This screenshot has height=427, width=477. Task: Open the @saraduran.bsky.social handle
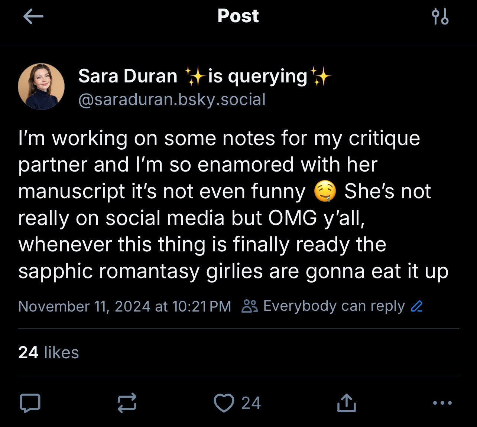[172, 100]
